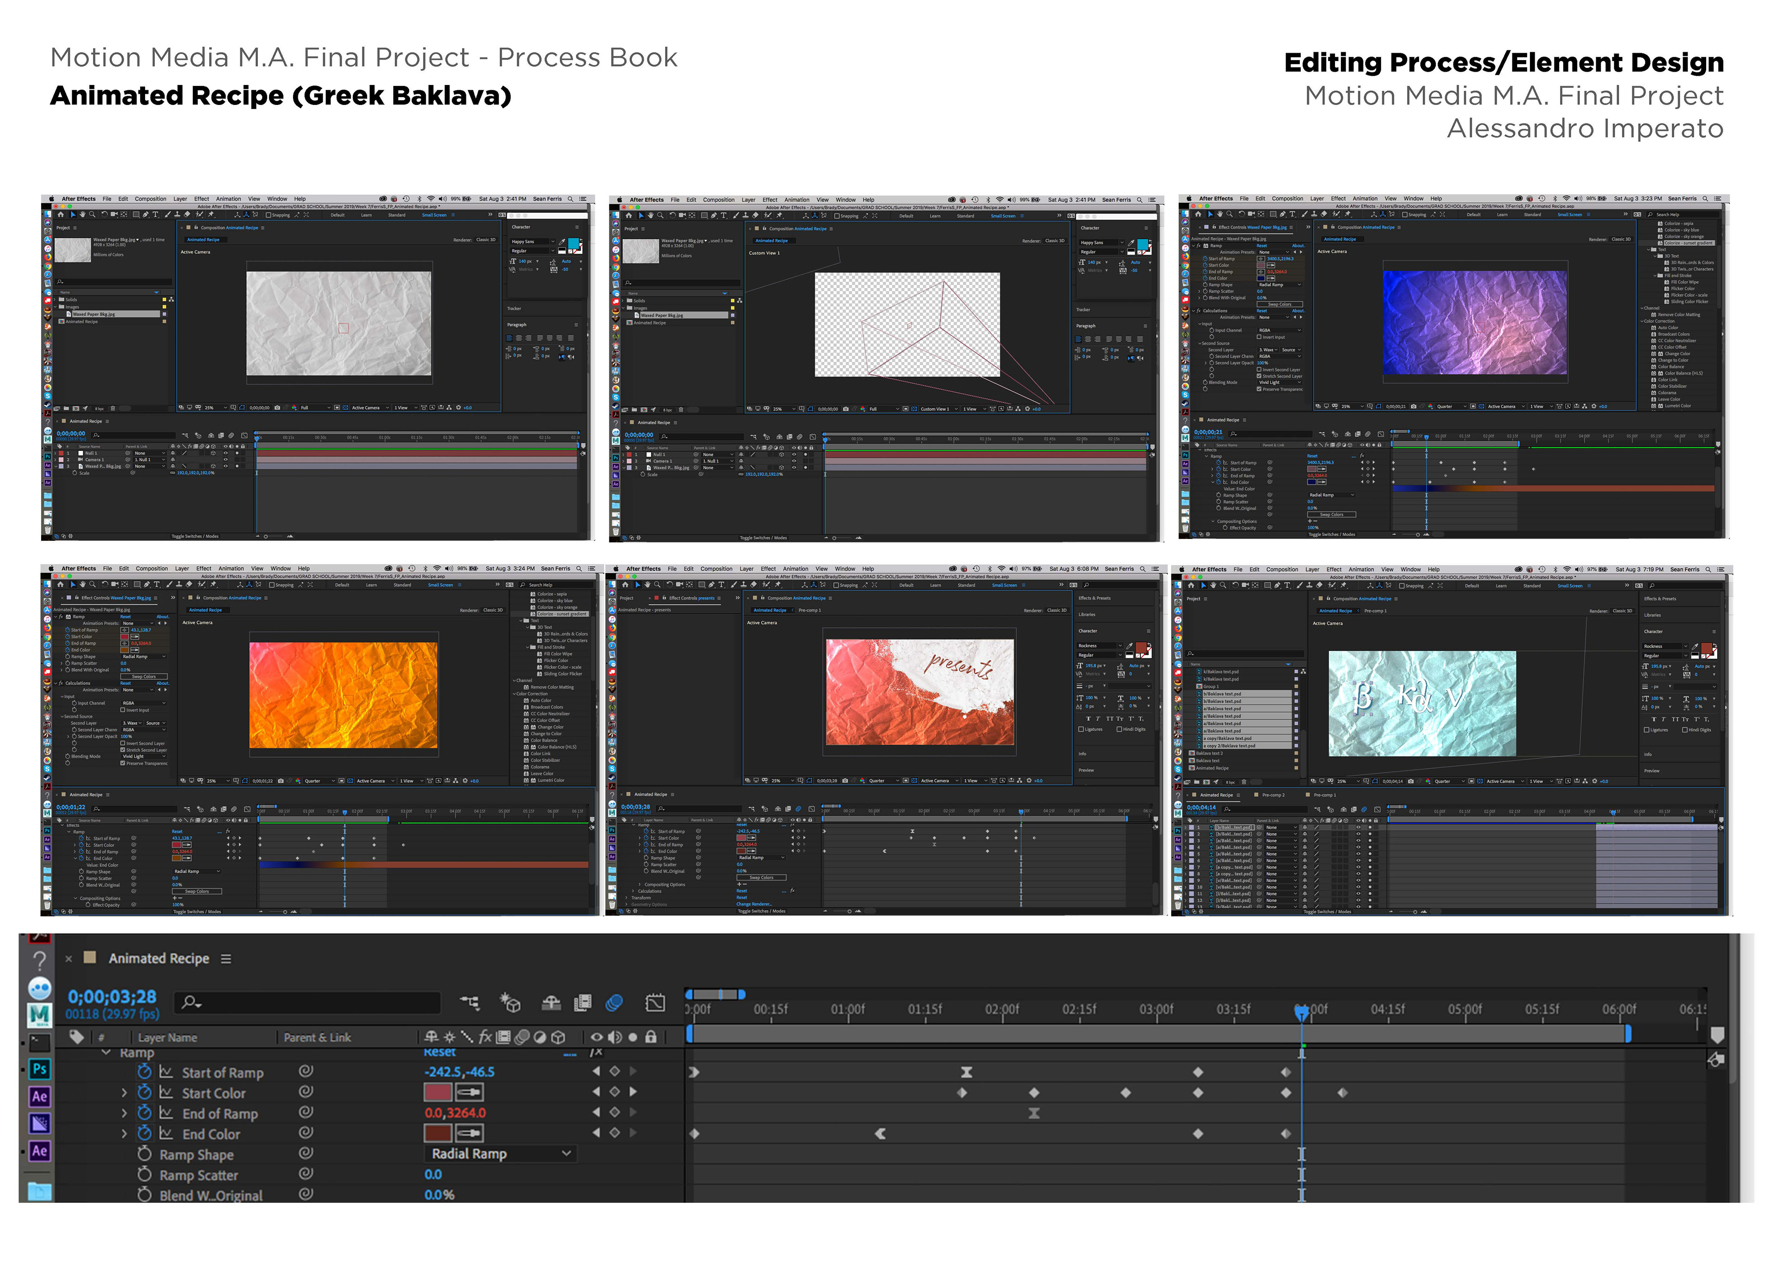Image resolution: width=1775 pixels, height=1261 pixels.
Task: Enable the Ramp Shape stopwatch
Action: pos(144,1155)
